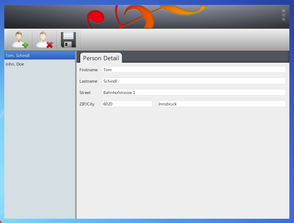The image size is (294, 223).
Task: Click into the Lastname field with Schindl
Action: tap(194, 81)
